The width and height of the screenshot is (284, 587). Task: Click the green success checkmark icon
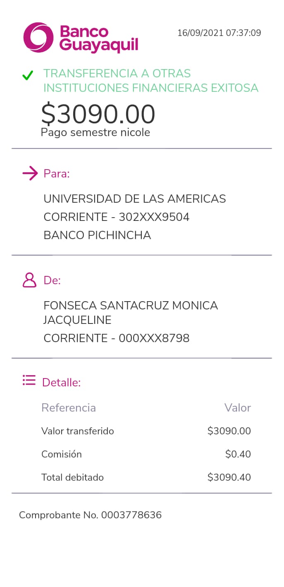pos(28,76)
